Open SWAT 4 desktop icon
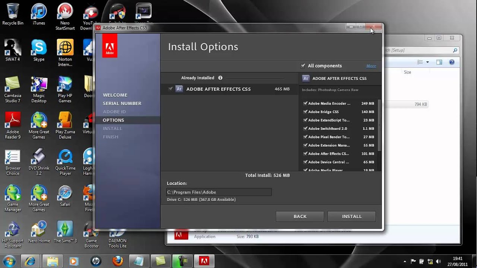 pos(13,50)
